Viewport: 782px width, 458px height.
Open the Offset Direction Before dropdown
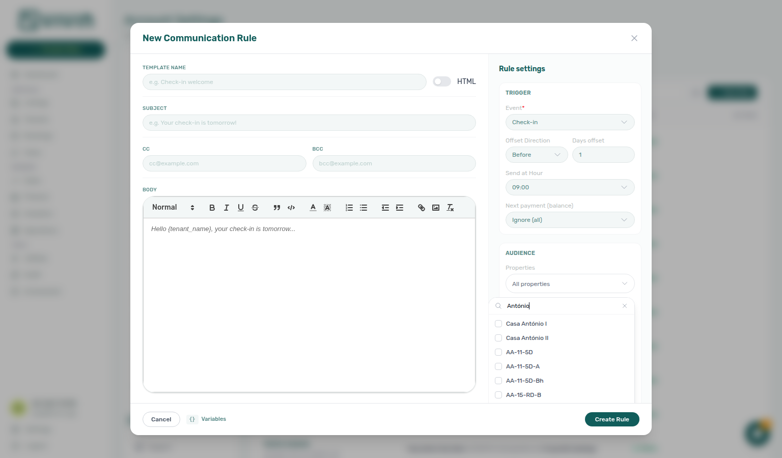[536, 155]
